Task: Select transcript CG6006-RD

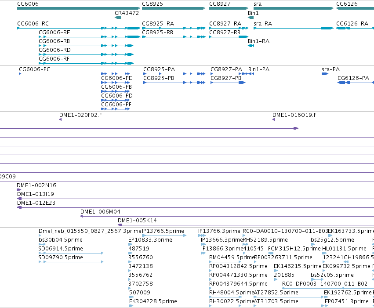Action: tap(86, 54)
